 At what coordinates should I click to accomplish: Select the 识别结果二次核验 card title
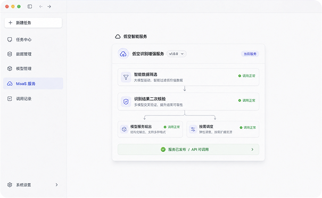tap(150, 99)
